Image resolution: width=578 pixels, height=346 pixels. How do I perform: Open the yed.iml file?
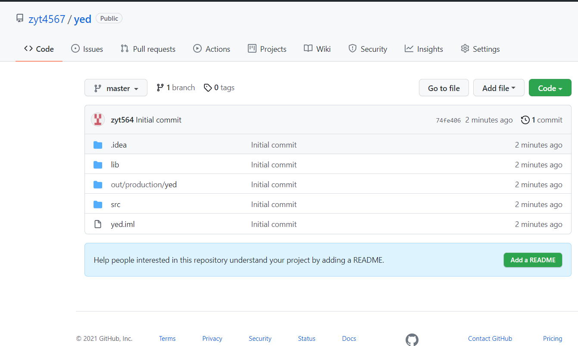pyautogui.click(x=123, y=224)
